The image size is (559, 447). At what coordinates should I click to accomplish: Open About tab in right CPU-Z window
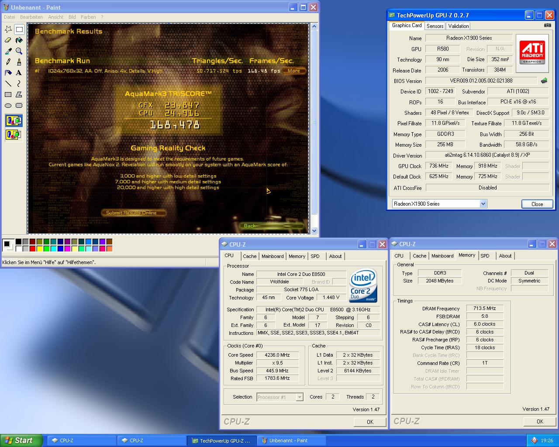[505, 256]
